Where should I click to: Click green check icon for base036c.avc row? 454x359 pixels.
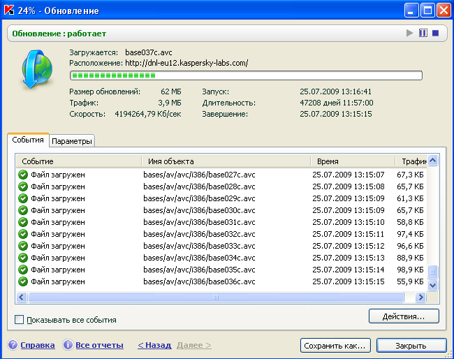point(23,282)
